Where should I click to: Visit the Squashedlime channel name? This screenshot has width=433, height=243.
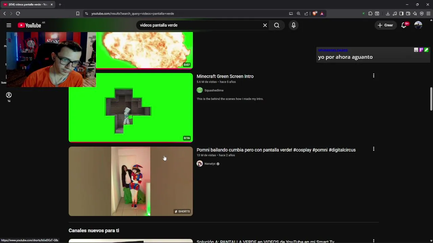(x=214, y=90)
